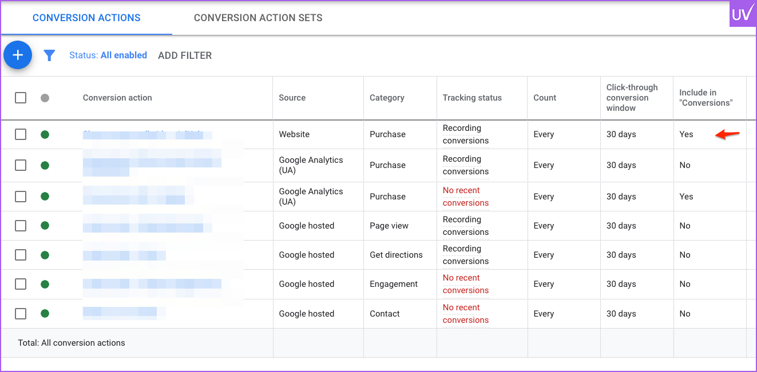757x372 pixels.
Task: Select the checkbox for the Engagement row
Action: 21,284
